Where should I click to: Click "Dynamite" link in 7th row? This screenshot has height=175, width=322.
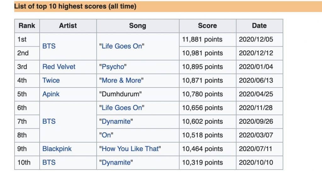pyautogui.click(x=116, y=121)
